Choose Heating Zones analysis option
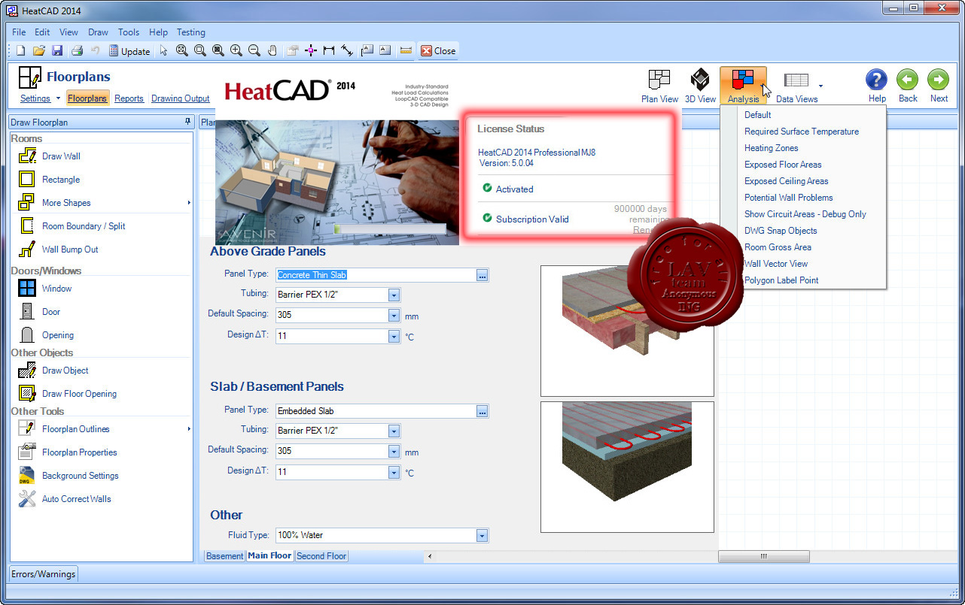The height and width of the screenshot is (605, 965). point(772,148)
